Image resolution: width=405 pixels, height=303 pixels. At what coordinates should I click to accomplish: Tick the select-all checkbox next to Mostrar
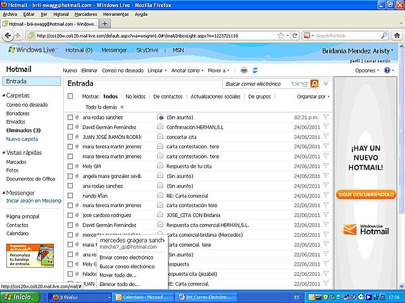click(70, 96)
